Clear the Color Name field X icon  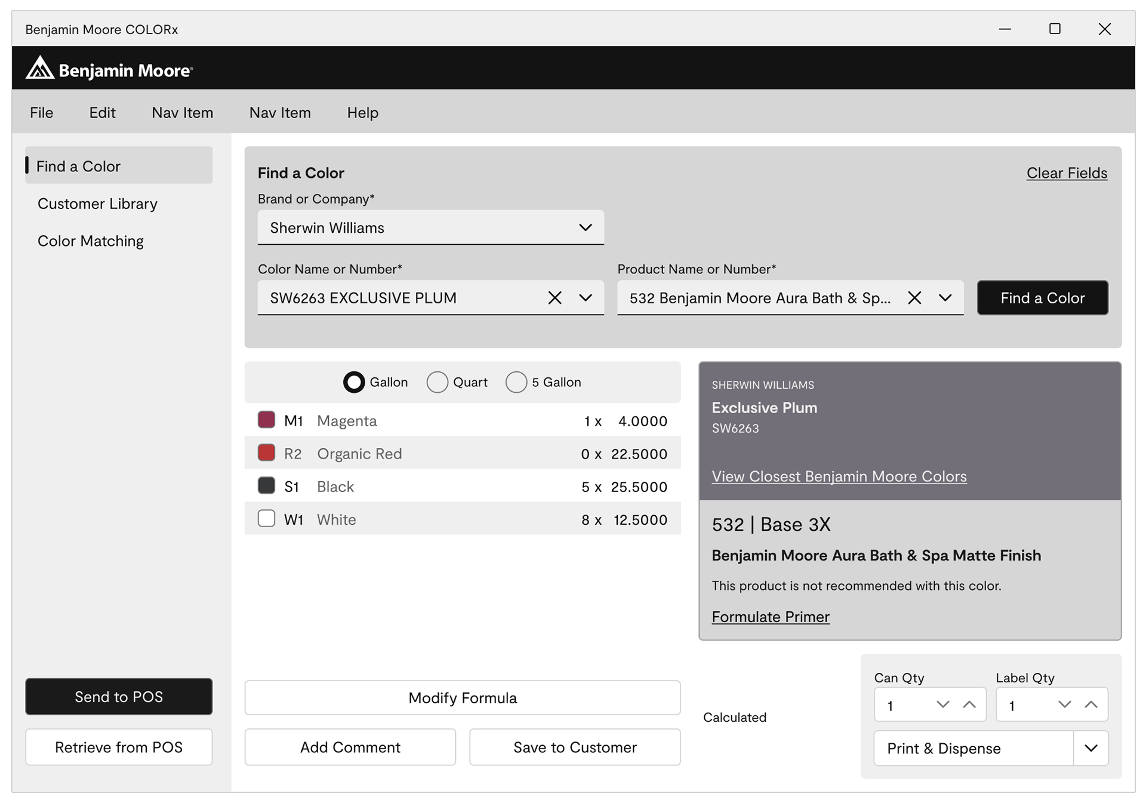coord(554,298)
